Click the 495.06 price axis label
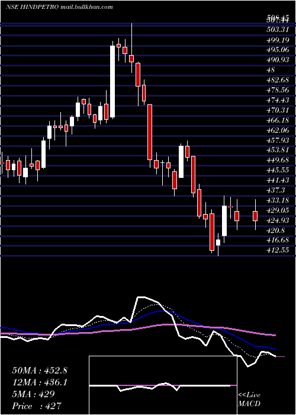The height and width of the screenshot is (415, 296). [x=277, y=50]
